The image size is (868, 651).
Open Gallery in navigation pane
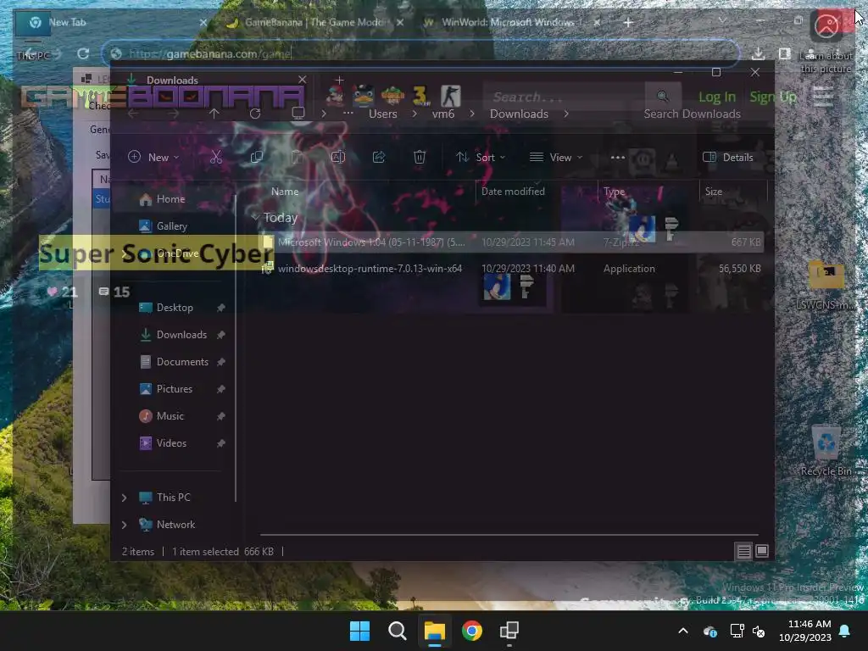click(171, 226)
